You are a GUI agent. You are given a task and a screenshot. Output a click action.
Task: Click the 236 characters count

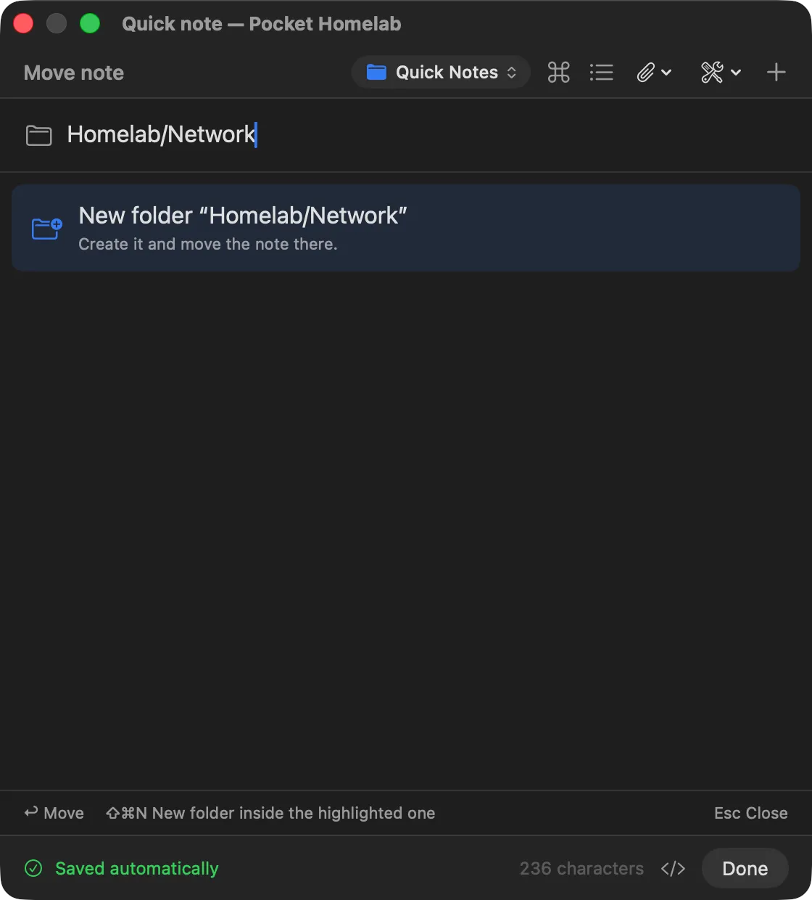point(581,868)
